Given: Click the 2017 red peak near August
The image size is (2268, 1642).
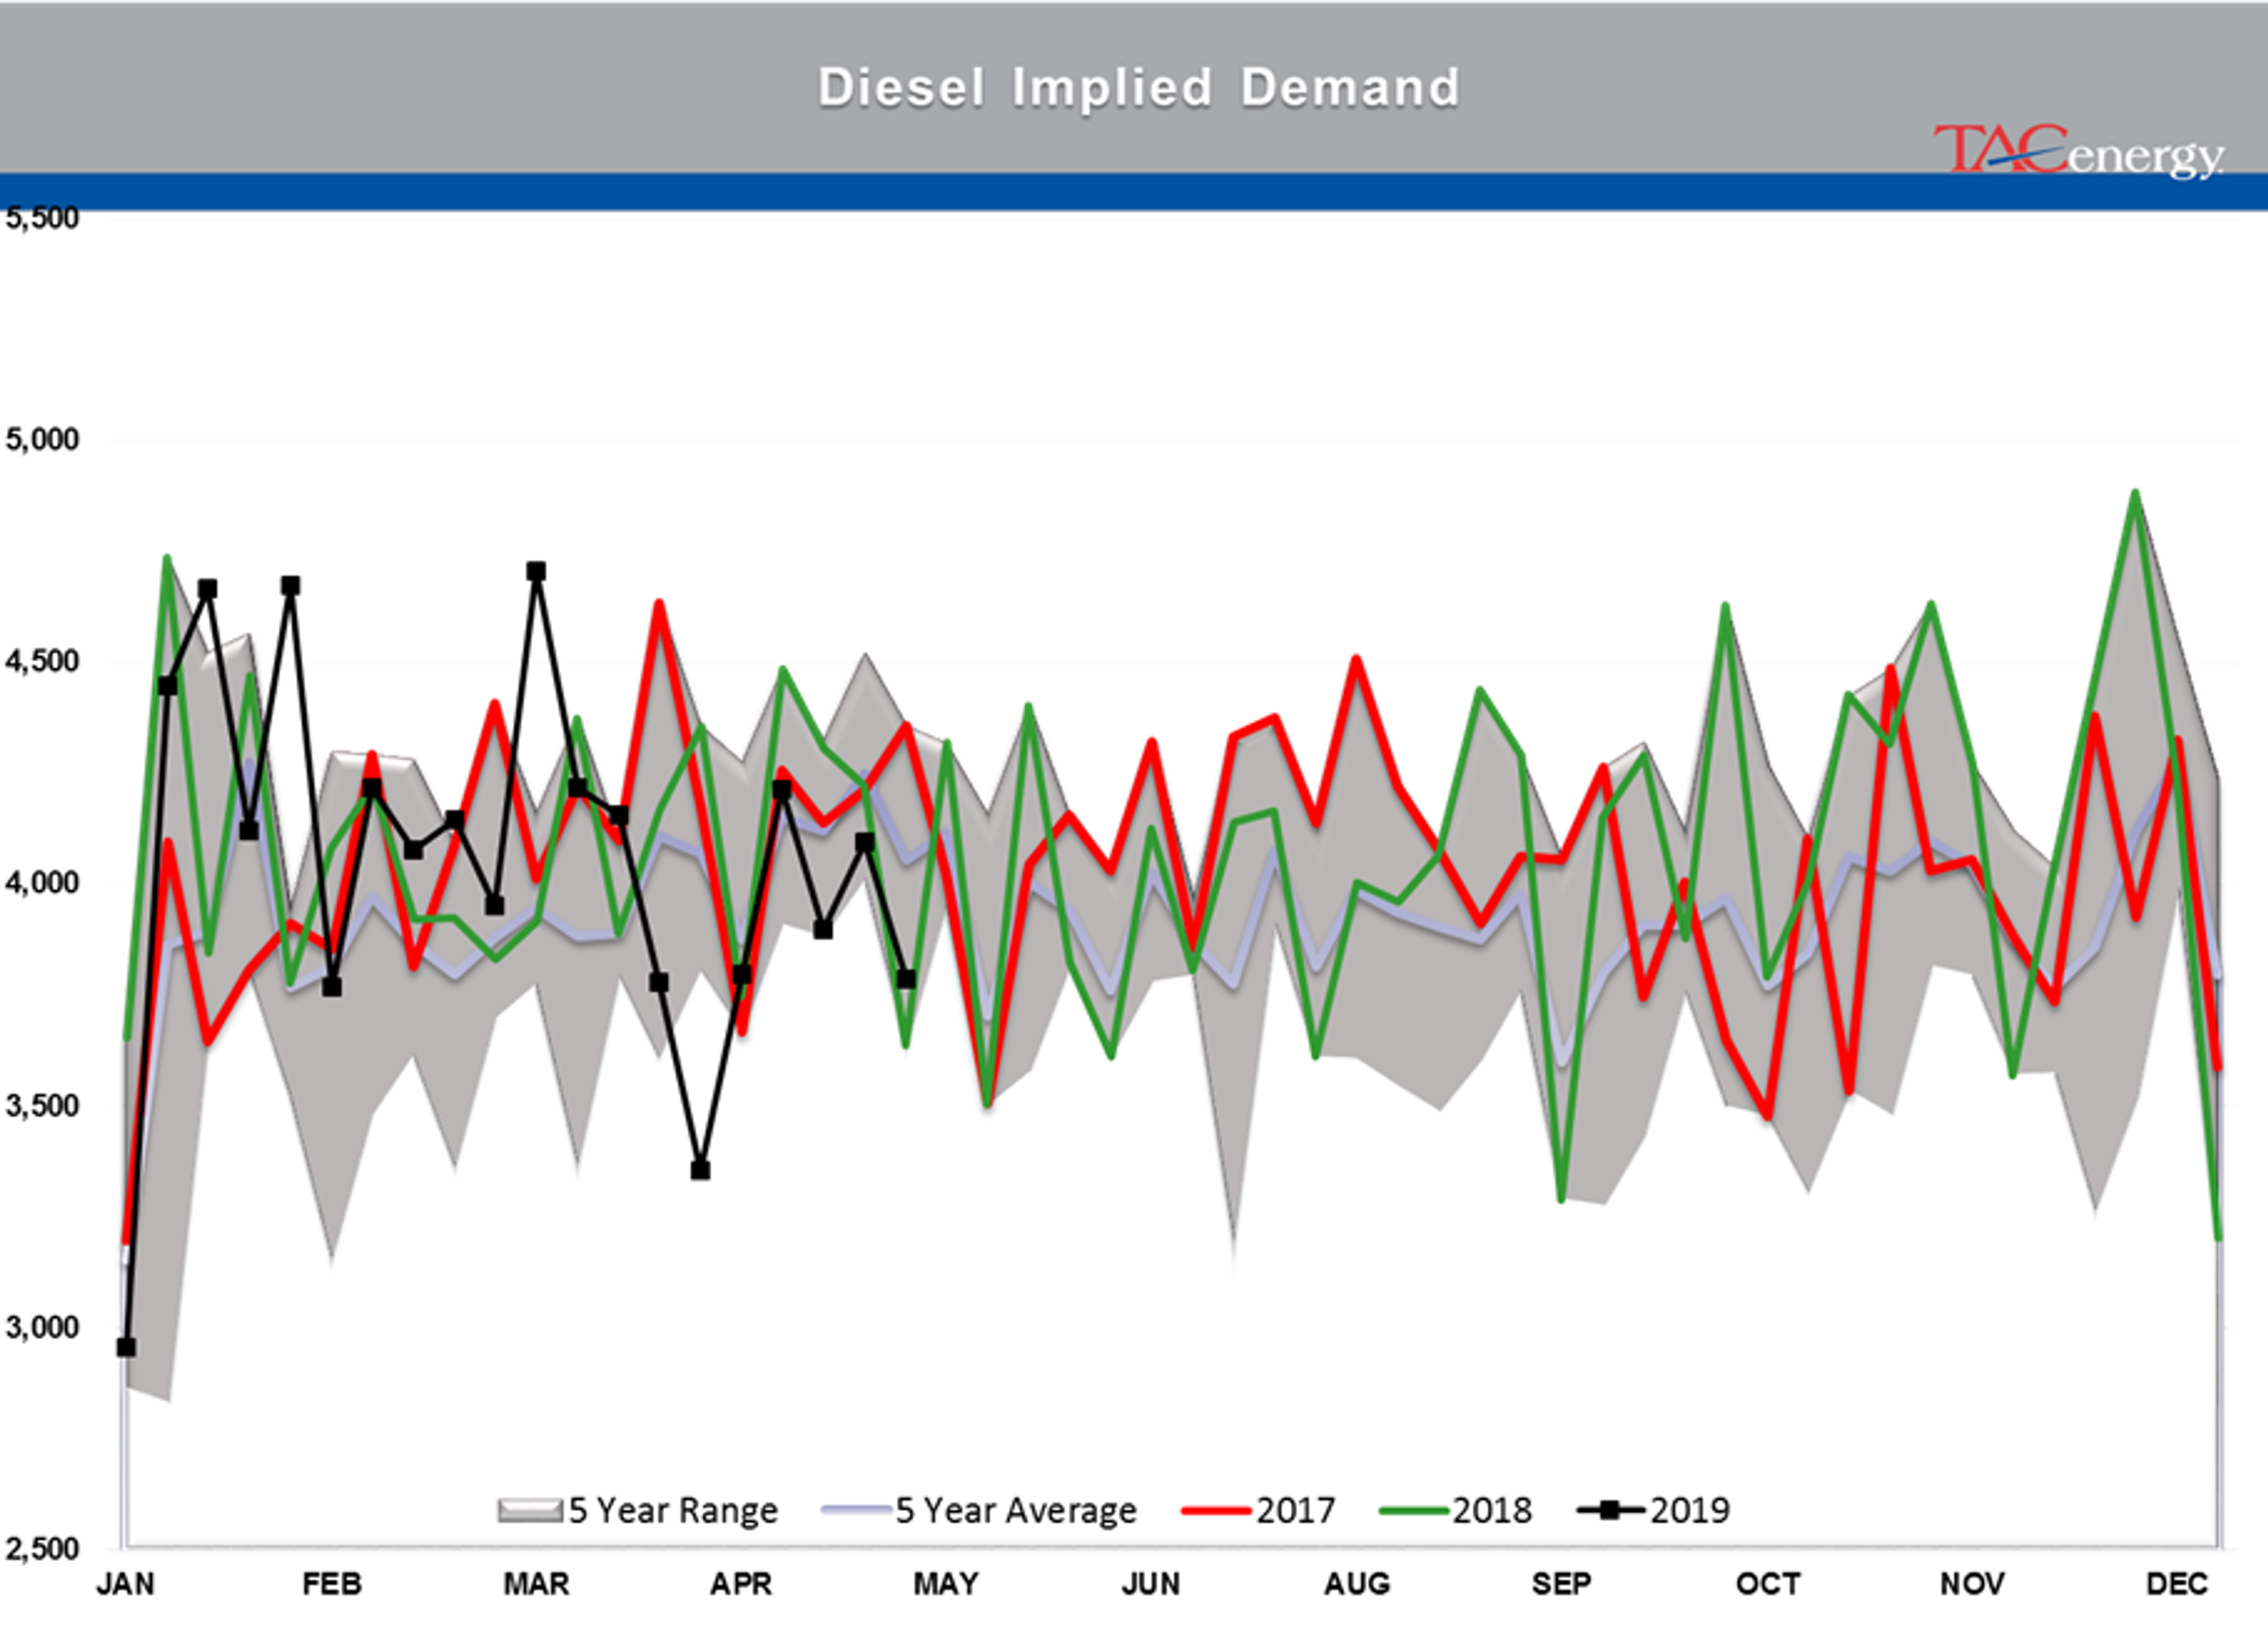Looking at the screenshot, I should (1356, 658).
